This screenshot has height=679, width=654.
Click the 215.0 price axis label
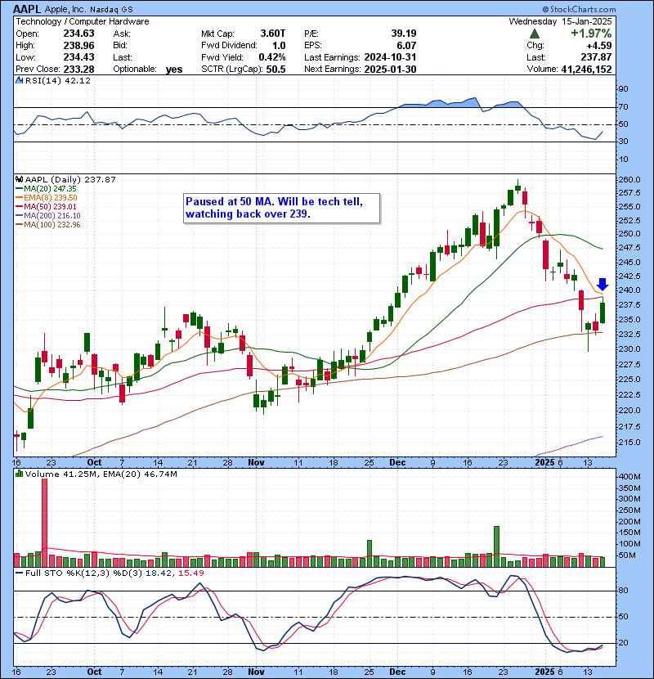click(x=629, y=442)
